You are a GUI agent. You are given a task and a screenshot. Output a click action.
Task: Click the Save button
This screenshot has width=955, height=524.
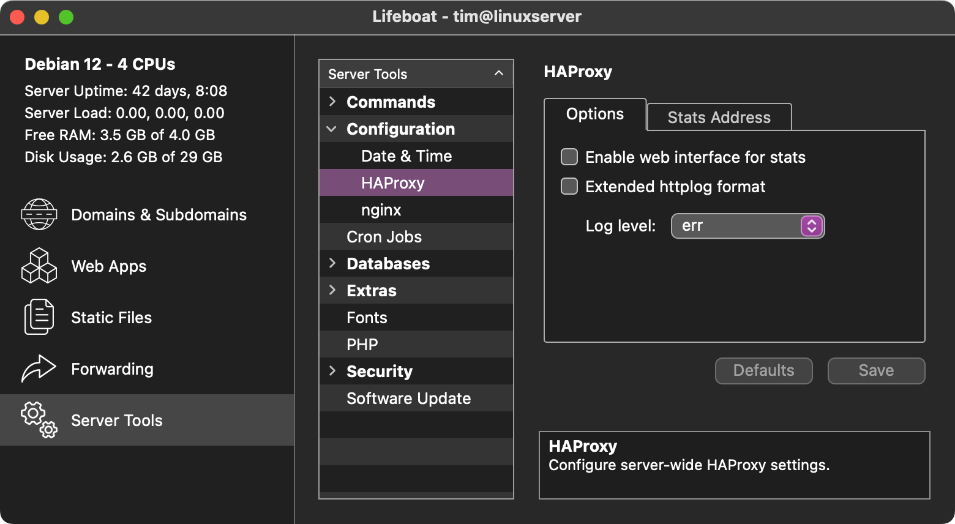tap(877, 371)
